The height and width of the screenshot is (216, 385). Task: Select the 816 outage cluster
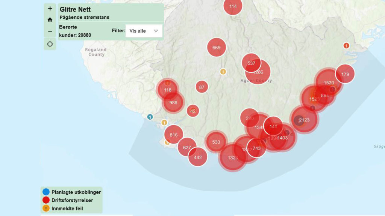(x=174, y=135)
